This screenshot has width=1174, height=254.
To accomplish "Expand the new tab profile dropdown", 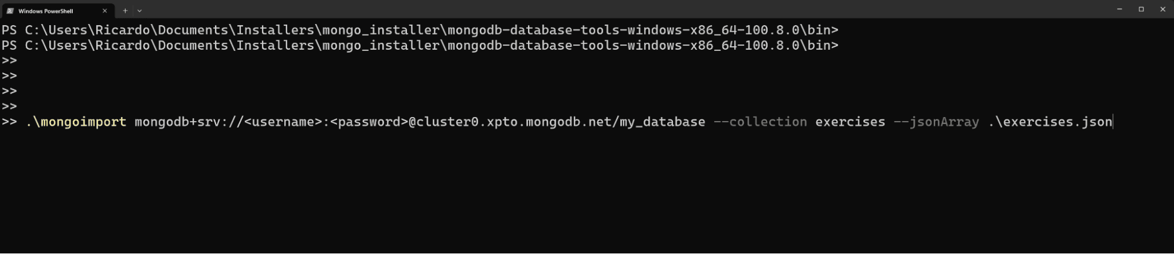I will pos(139,11).
